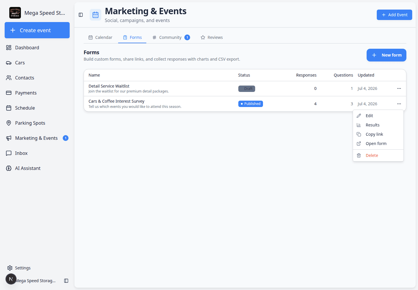The width and height of the screenshot is (418, 290).
Task: Click the N user avatar
Action: (11, 279)
